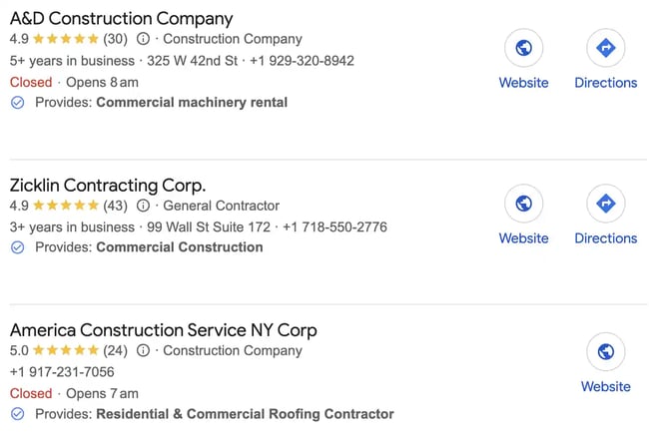Click A&D Construction's five-star rating stars
Viewport: 649px width, 443px height.
(66, 40)
